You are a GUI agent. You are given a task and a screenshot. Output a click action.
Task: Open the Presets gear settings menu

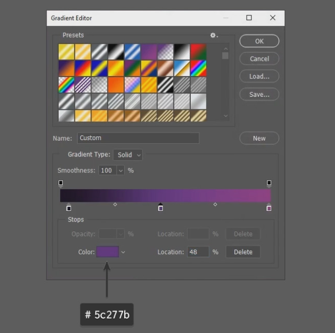(x=213, y=35)
